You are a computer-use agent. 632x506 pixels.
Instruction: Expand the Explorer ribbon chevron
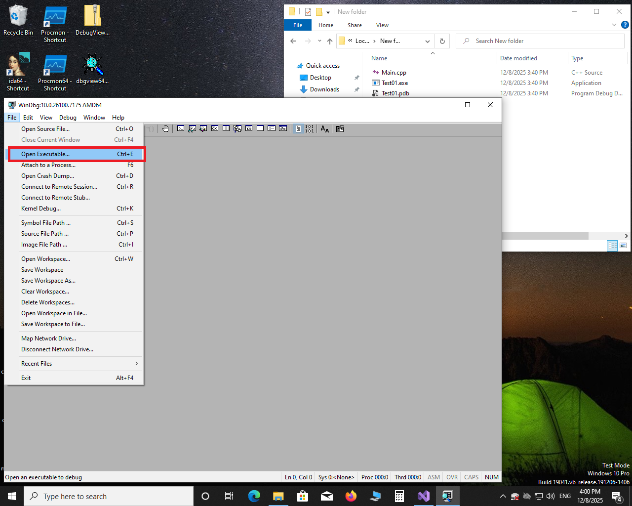[614, 25]
